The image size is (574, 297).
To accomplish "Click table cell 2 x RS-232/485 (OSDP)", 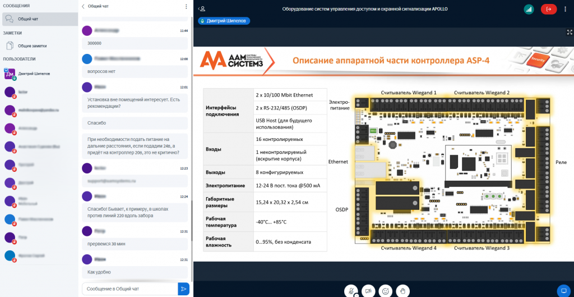I will tap(290, 108).
